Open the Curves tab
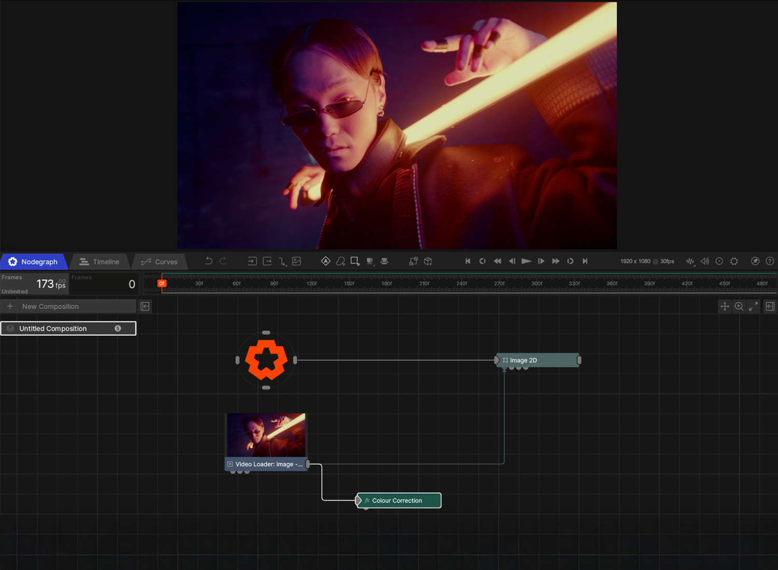Screen dimensions: 778x570 tap(159, 262)
